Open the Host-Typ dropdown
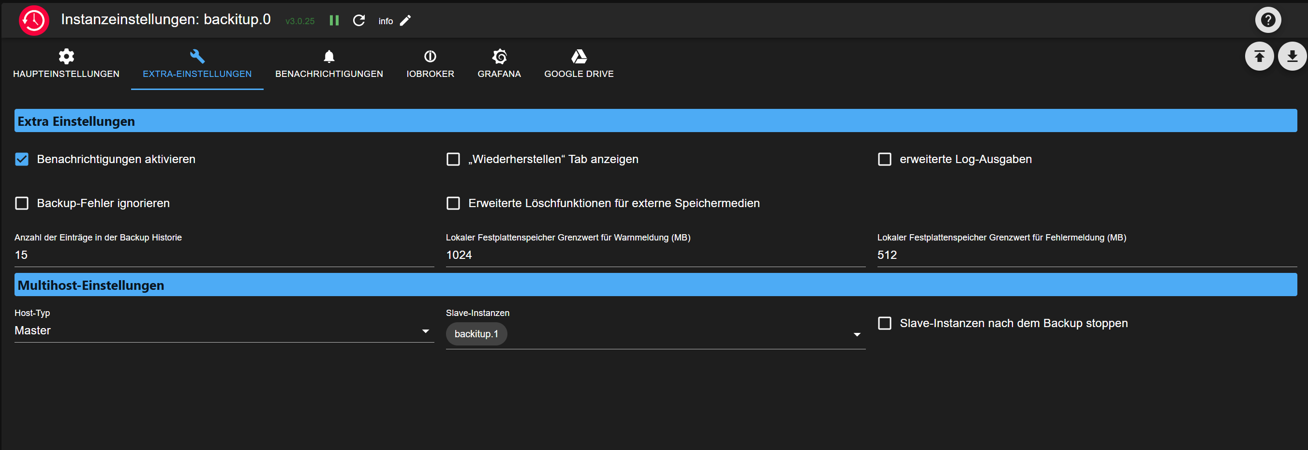This screenshot has height=450, width=1308. tap(223, 330)
